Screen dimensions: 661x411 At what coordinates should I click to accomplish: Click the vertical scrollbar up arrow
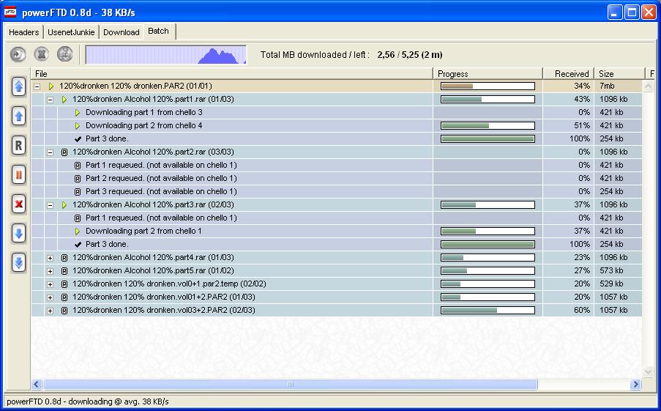pyautogui.click(x=648, y=86)
